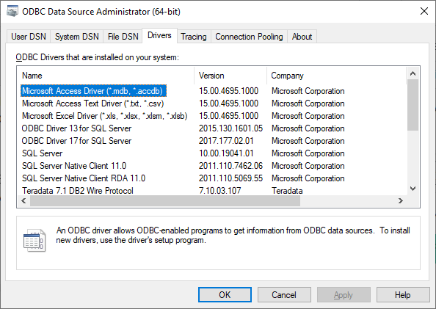
Task: Click the Version column header
Action: [x=230, y=76]
